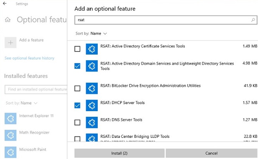
Task: Click the Internet Explorer 11 feature icon
Action: 11,119
